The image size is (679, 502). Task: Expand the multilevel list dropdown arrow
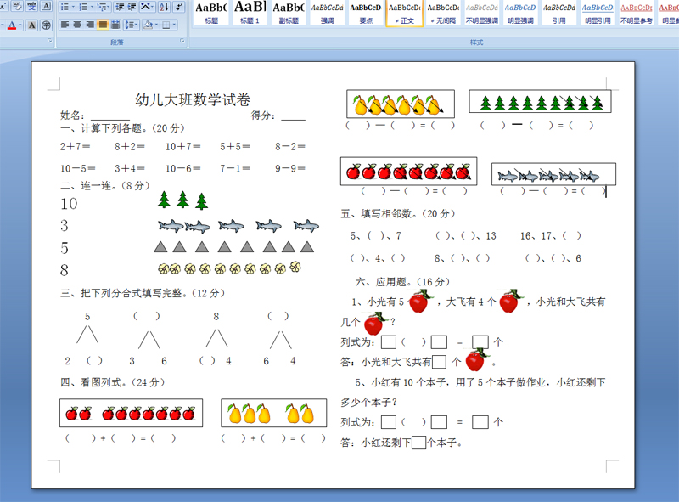tap(110, 7)
